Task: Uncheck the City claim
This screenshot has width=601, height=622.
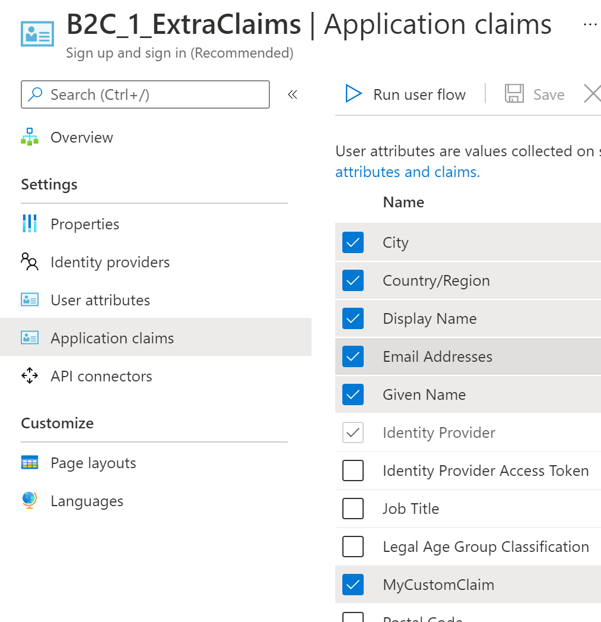Action: click(353, 242)
